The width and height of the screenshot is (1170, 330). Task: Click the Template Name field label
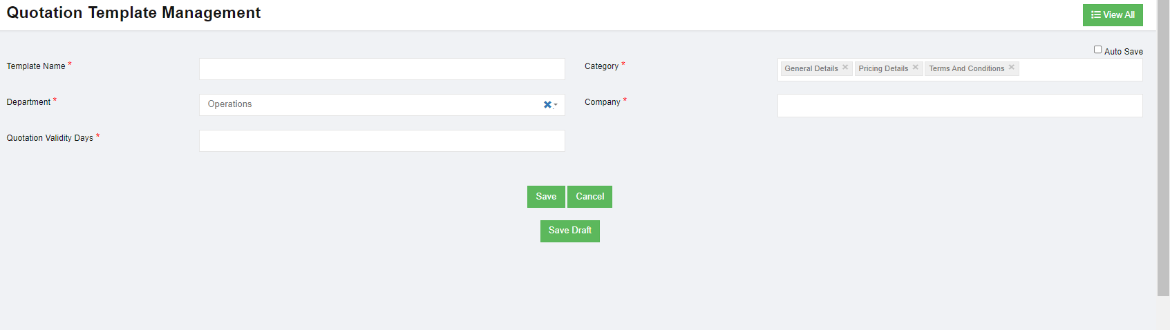click(x=36, y=66)
